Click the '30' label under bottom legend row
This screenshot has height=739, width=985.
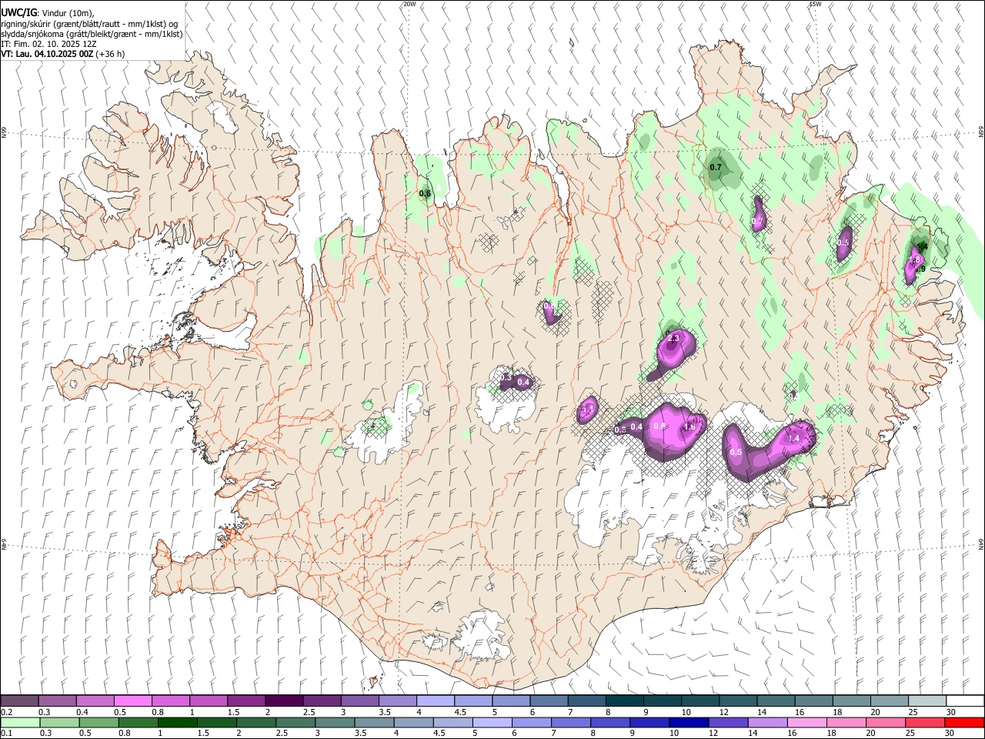tap(949, 734)
